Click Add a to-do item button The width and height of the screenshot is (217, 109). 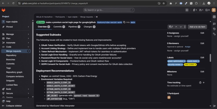tap(197, 27)
